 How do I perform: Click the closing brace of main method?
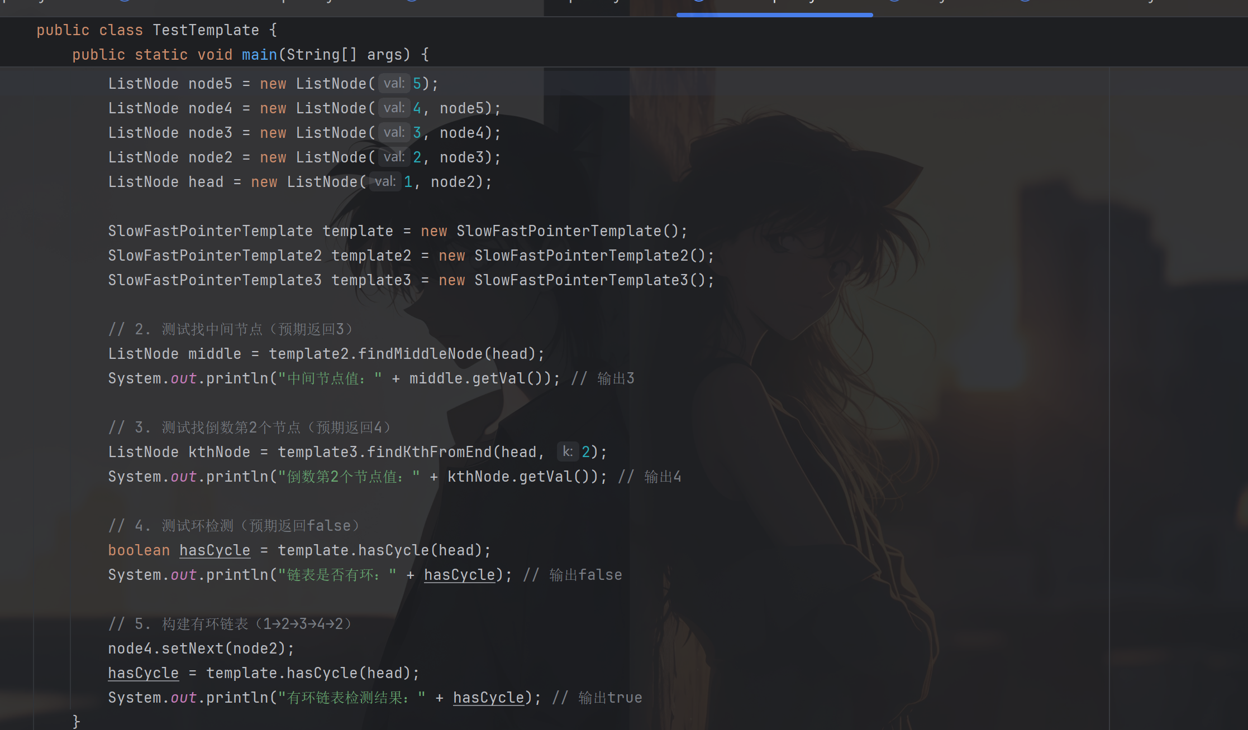[x=77, y=721]
